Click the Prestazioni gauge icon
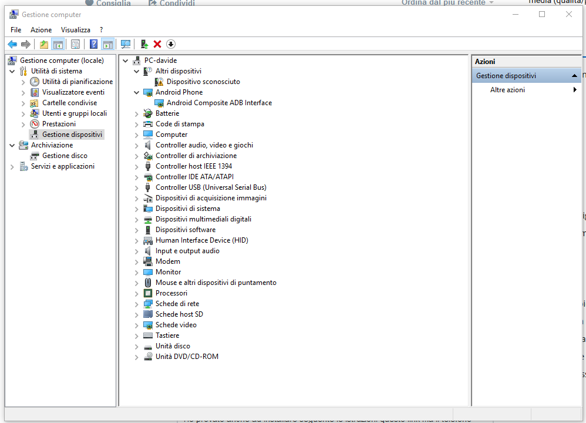Image resolution: width=586 pixels, height=423 pixels. click(x=35, y=124)
